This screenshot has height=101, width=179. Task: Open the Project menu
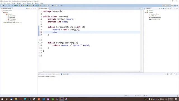[x=29, y=3]
